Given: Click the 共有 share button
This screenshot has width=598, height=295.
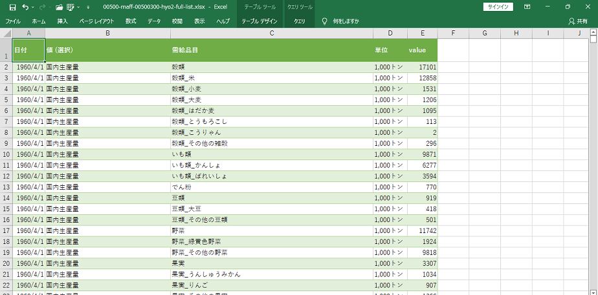Looking at the screenshot, I should 577,21.
